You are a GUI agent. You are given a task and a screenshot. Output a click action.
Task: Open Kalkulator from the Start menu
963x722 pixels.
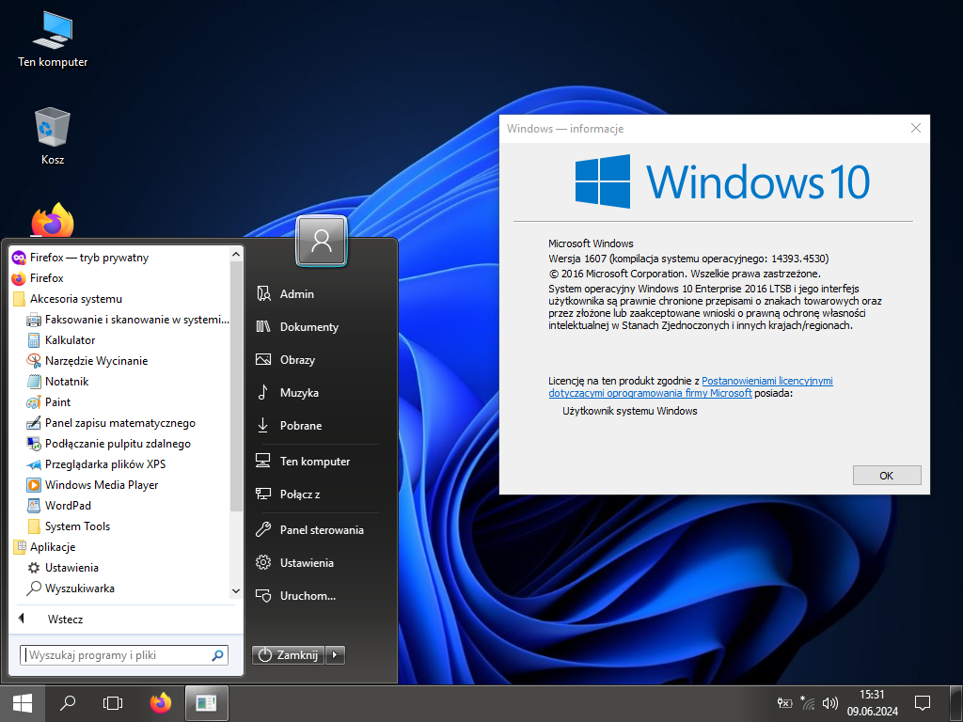70,340
